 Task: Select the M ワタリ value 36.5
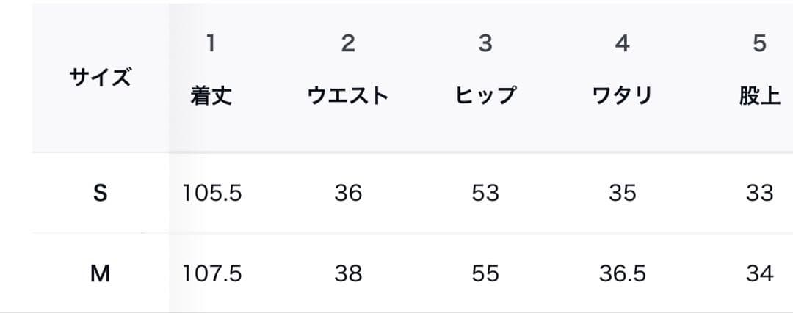pos(622,274)
